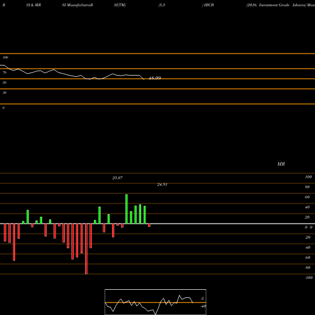Click the 24.91 value label
This screenshot has height=315, width=315.
coord(163,185)
